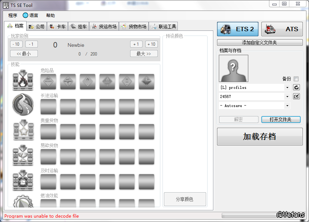Switch to the 货运市场 tab
309x222 pixels.
click(x=104, y=26)
